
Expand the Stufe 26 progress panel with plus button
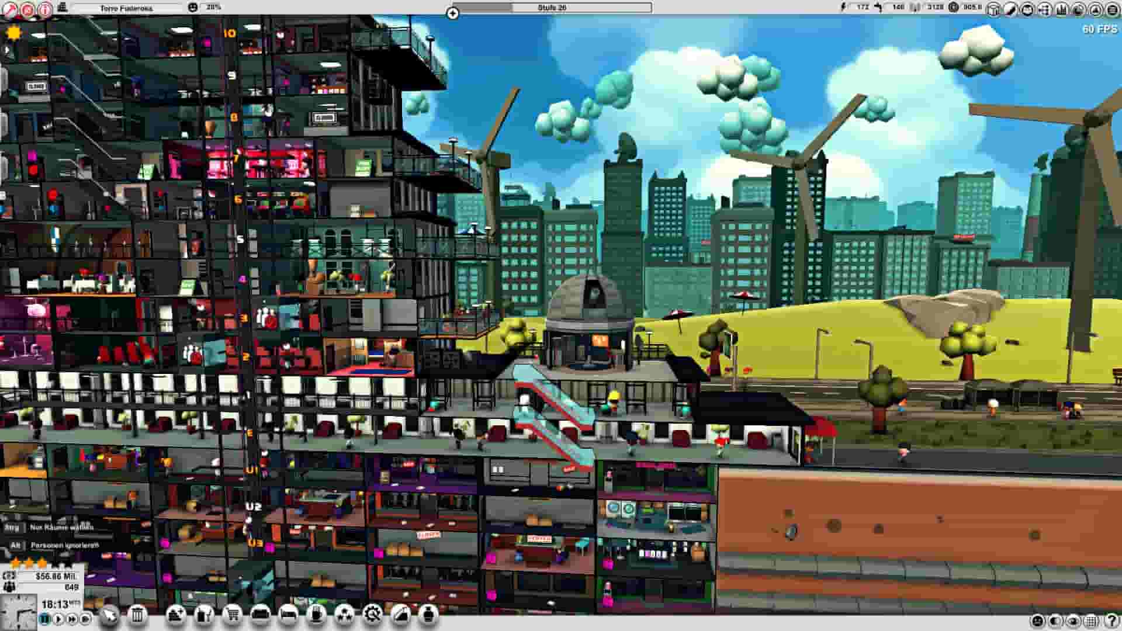click(453, 12)
